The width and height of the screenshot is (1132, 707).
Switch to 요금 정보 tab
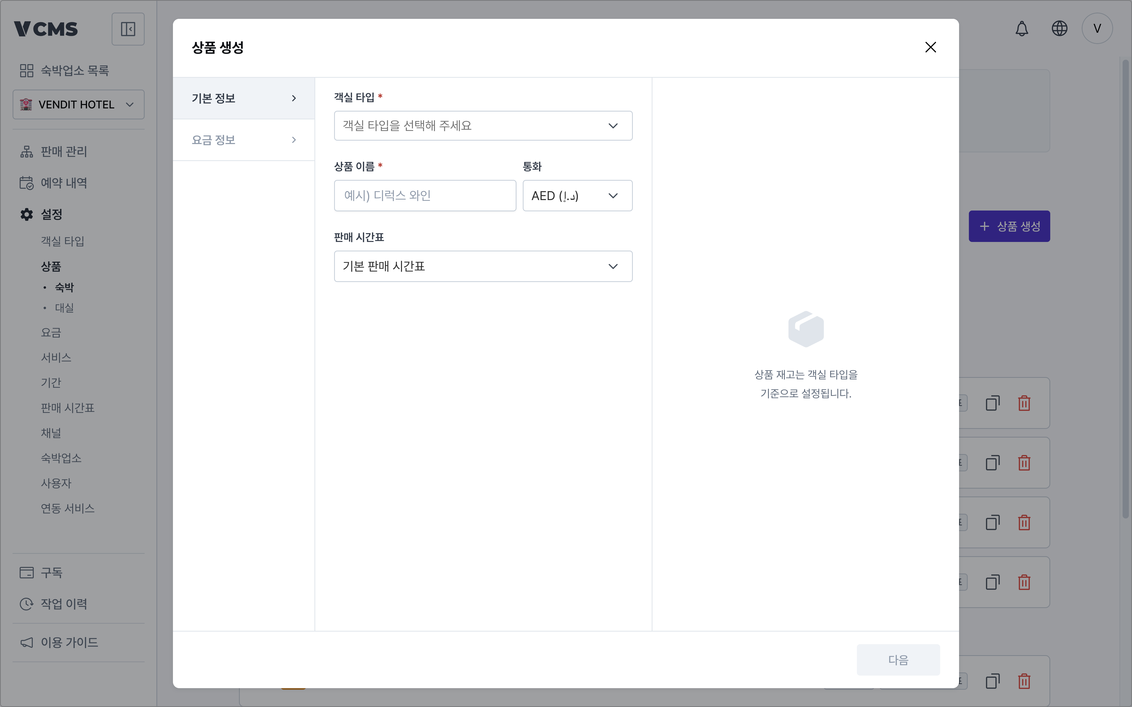click(x=244, y=140)
